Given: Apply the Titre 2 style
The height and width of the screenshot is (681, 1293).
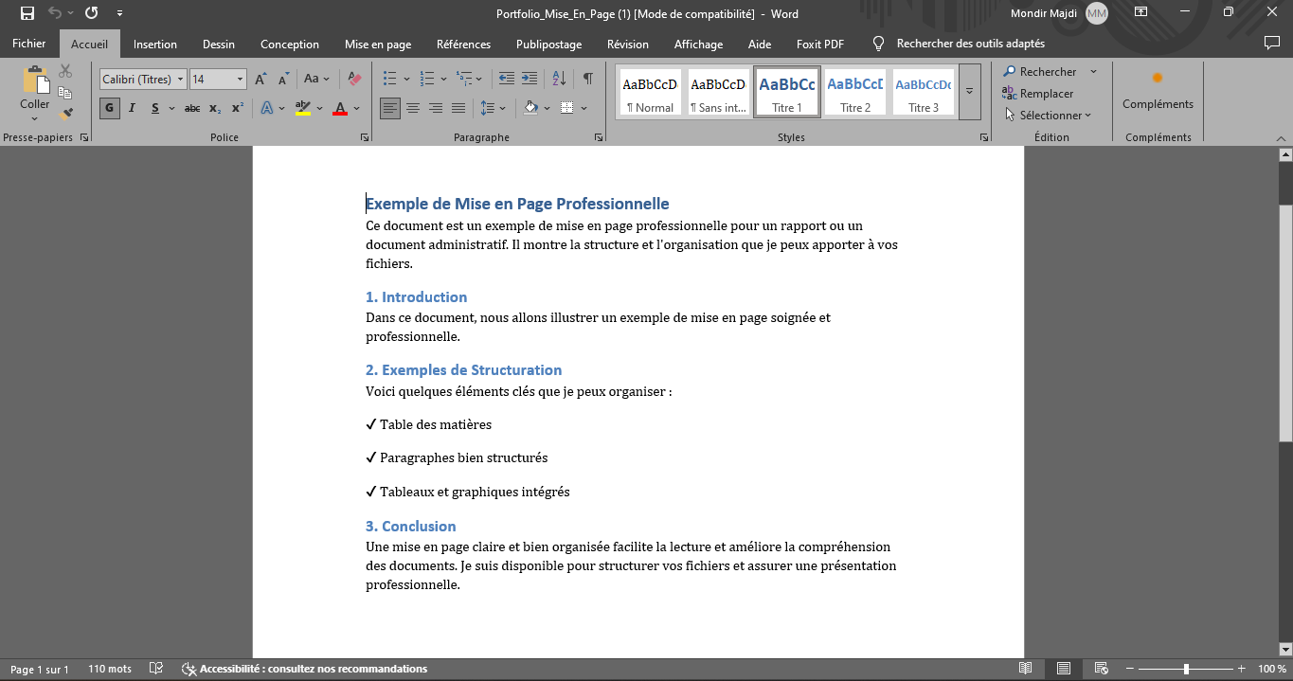Looking at the screenshot, I should click(x=855, y=92).
